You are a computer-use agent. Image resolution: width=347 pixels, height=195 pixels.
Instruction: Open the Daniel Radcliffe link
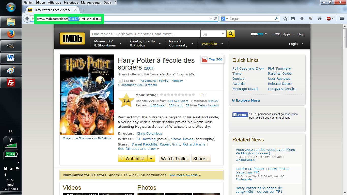click(145, 144)
